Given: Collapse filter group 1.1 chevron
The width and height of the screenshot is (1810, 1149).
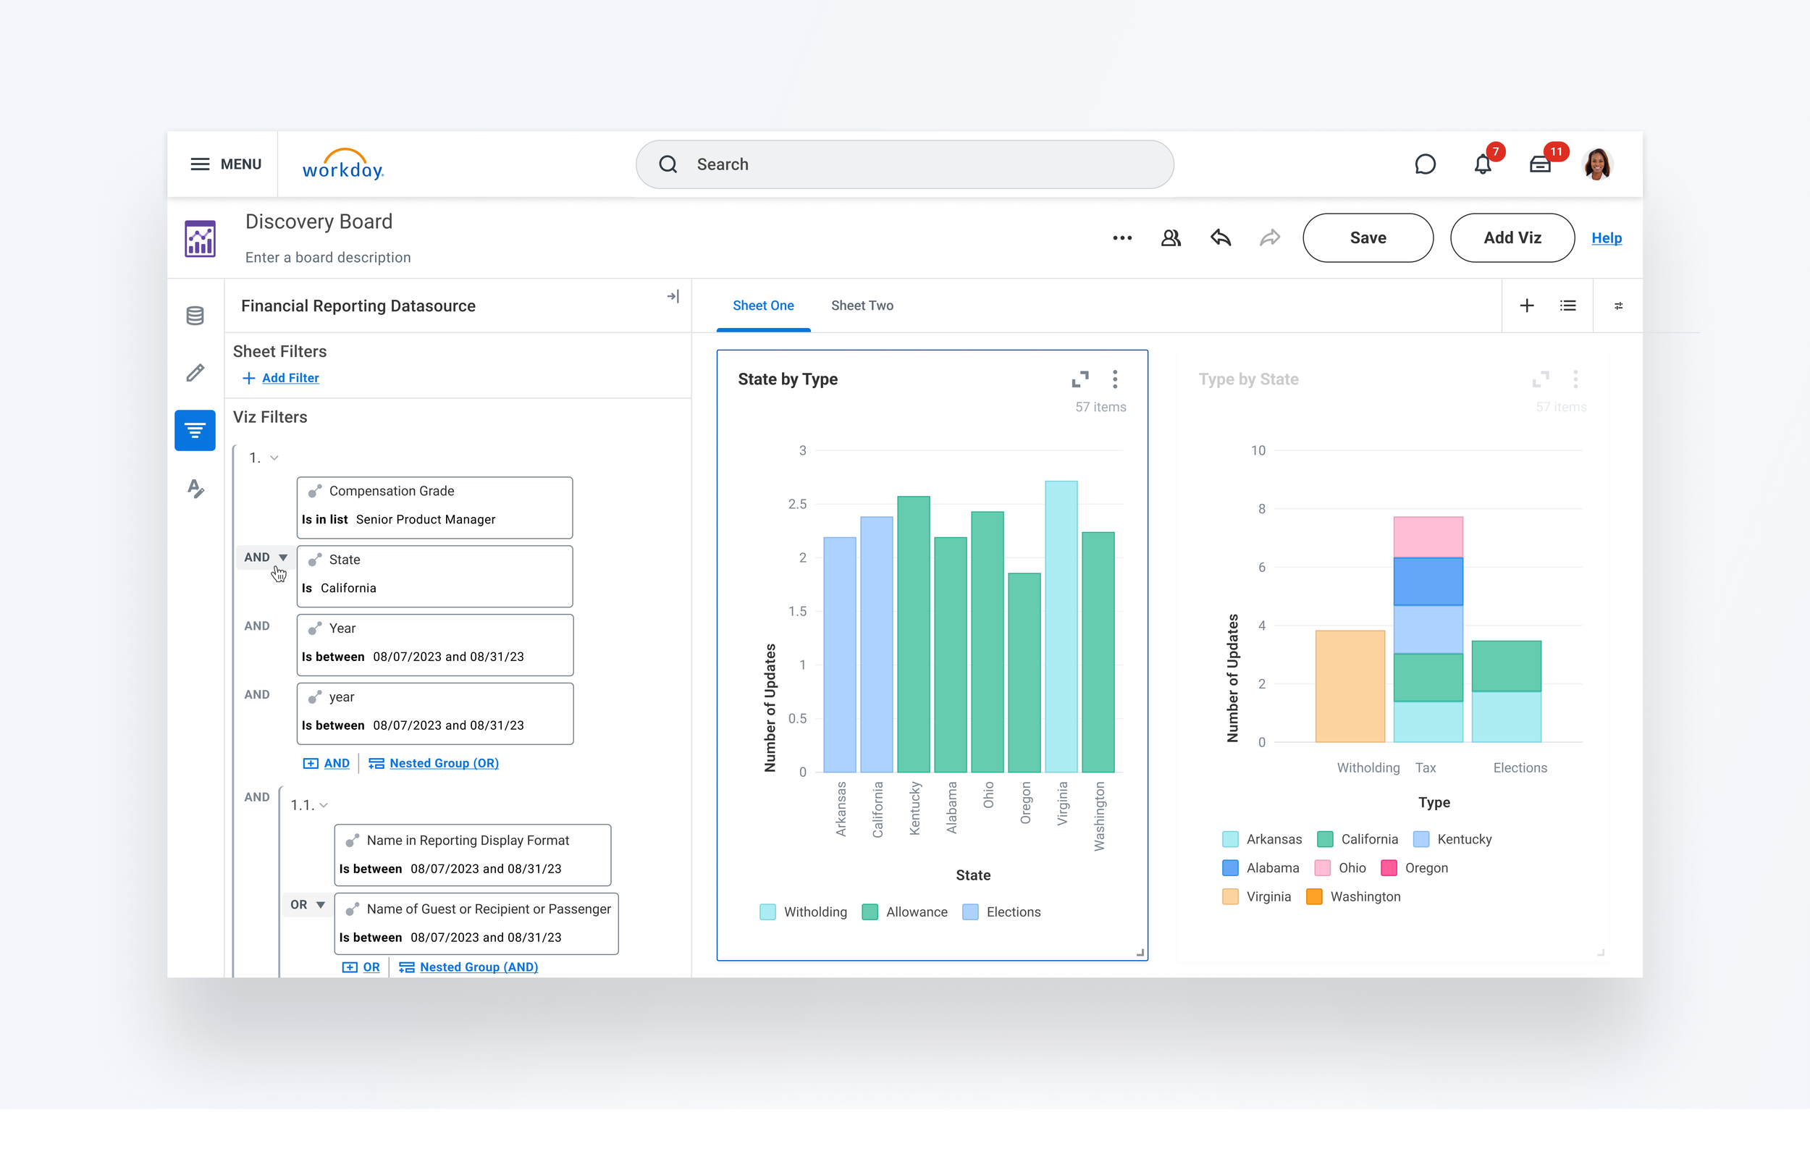Looking at the screenshot, I should (x=323, y=805).
